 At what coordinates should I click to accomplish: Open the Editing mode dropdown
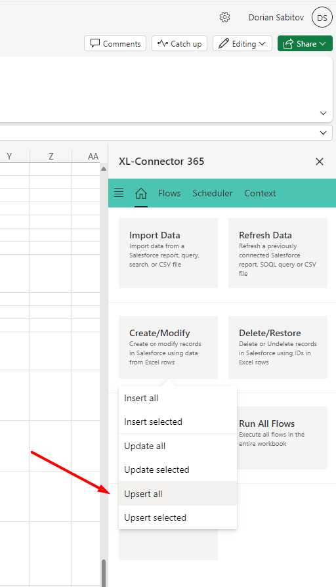point(242,43)
